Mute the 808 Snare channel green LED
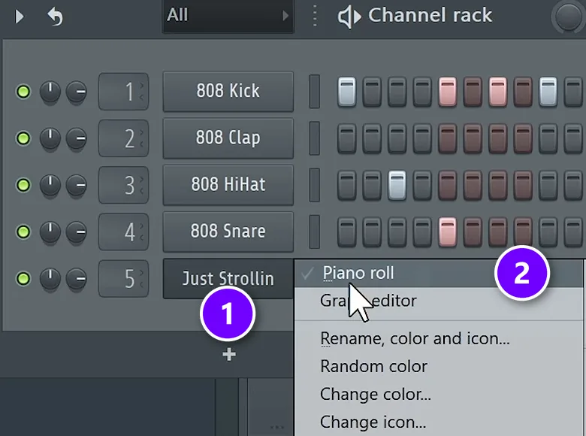This screenshot has height=436, width=586. (x=23, y=232)
